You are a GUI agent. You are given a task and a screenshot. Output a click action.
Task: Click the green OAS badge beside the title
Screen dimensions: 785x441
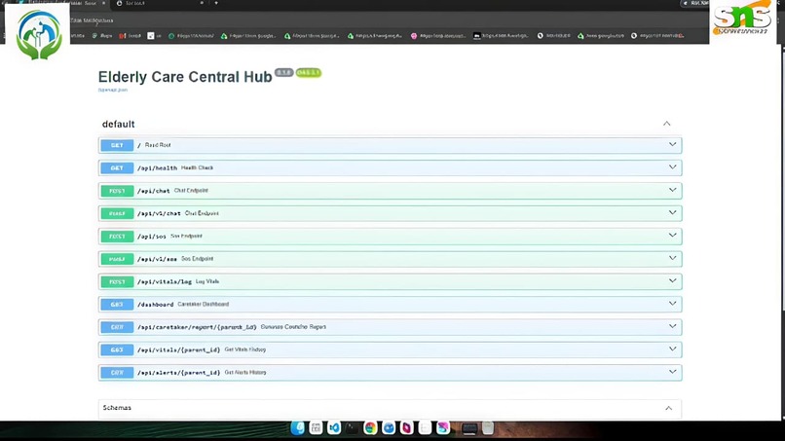pos(309,73)
